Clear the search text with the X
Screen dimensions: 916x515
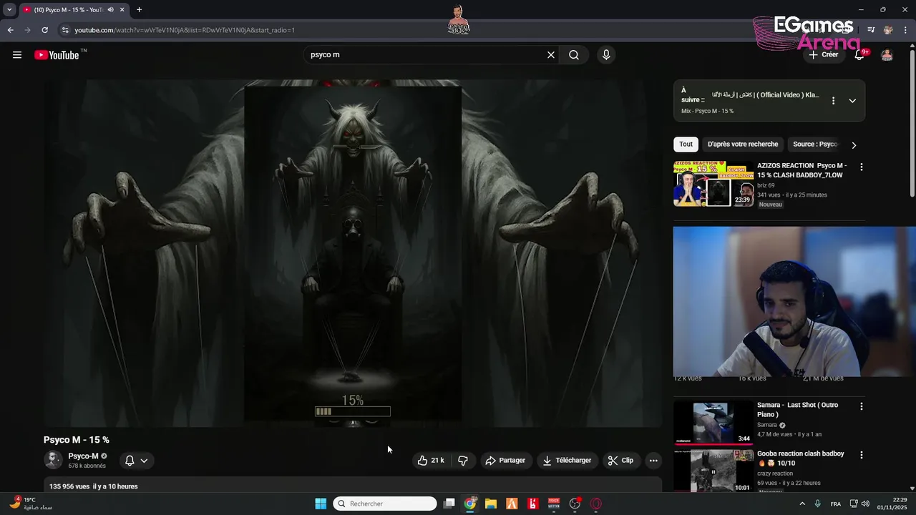pyautogui.click(x=551, y=55)
